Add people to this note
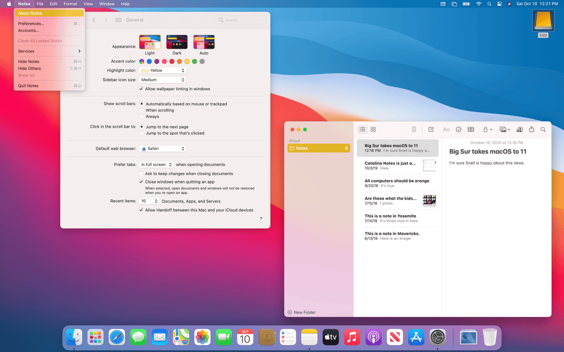564x352 pixels. (x=519, y=129)
